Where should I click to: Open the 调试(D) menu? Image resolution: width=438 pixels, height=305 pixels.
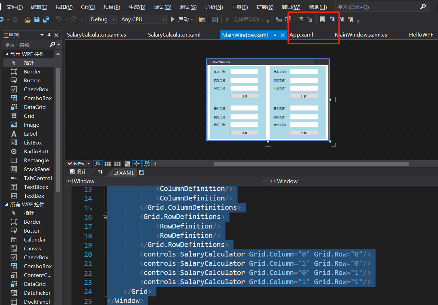pyautogui.click(x=163, y=7)
